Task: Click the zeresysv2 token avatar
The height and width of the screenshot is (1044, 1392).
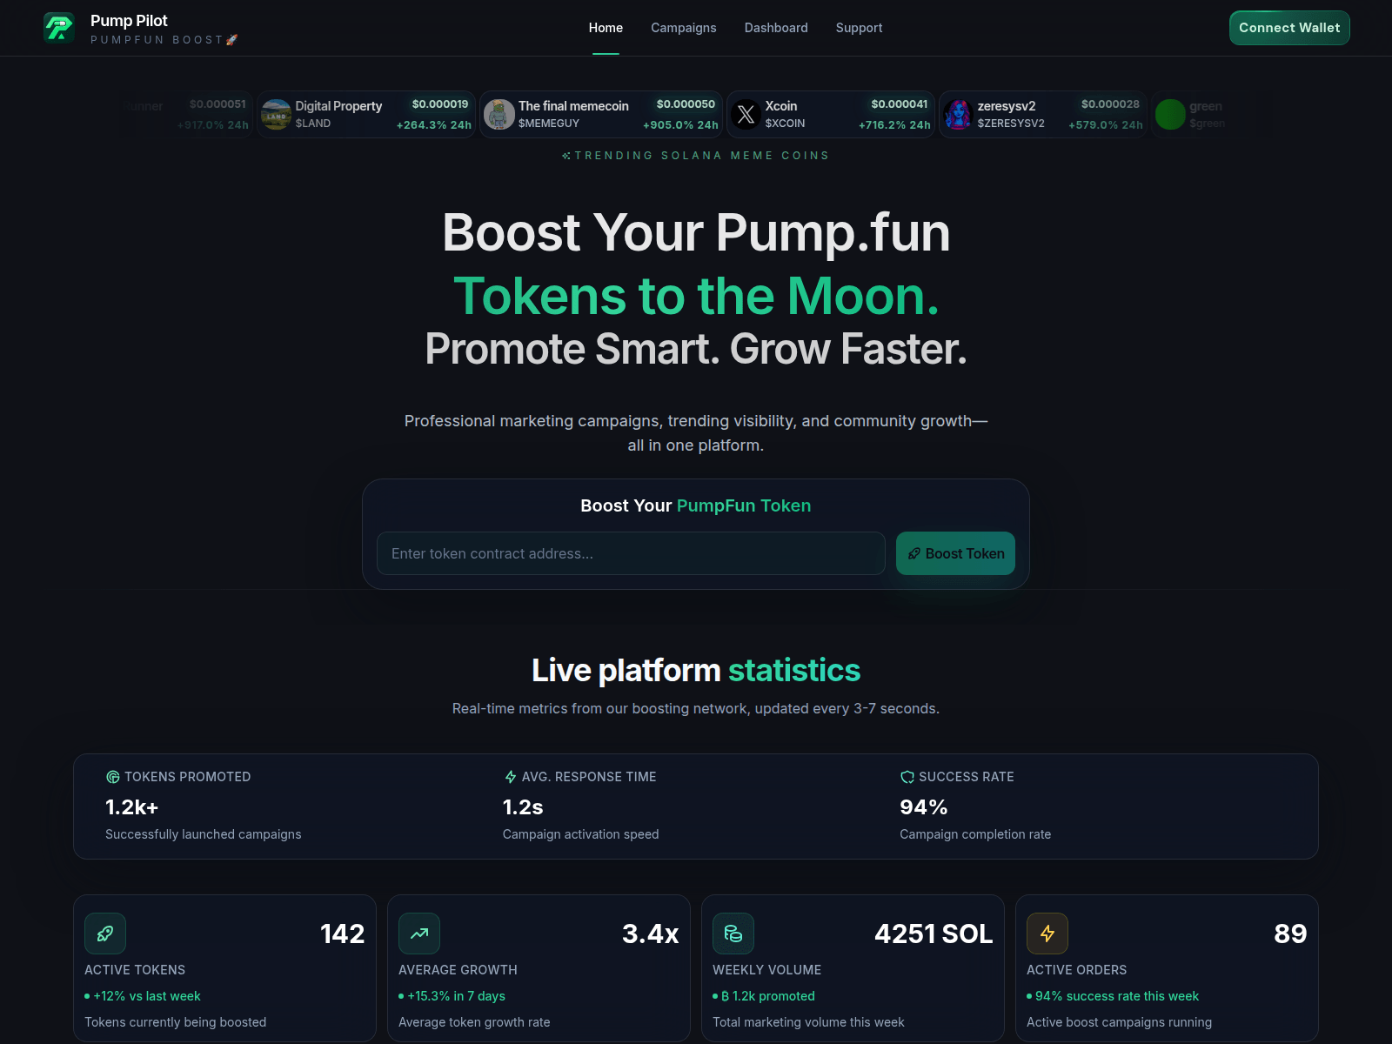Action: tap(958, 114)
